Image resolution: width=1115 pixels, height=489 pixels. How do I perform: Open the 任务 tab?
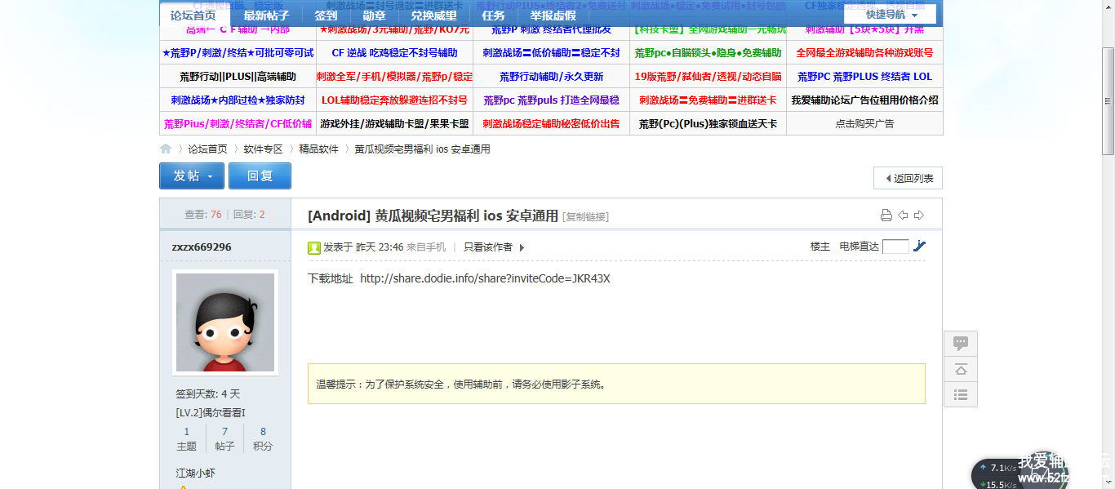(493, 16)
